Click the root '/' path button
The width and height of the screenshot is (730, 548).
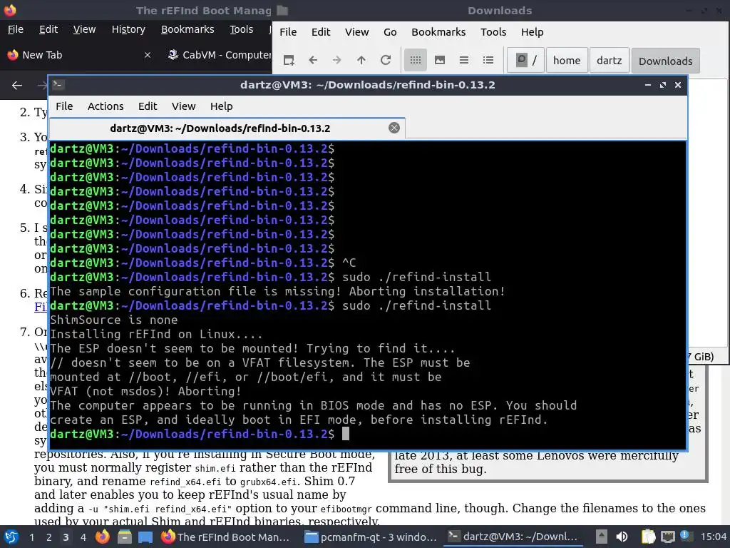(525, 60)
